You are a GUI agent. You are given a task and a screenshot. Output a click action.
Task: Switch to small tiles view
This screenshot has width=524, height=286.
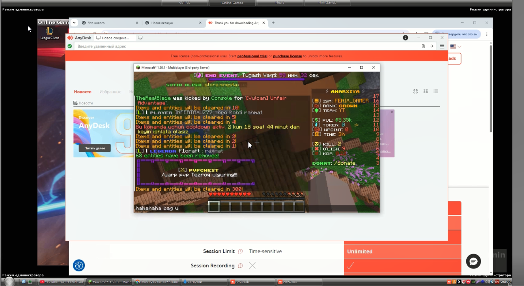(426, 91)
